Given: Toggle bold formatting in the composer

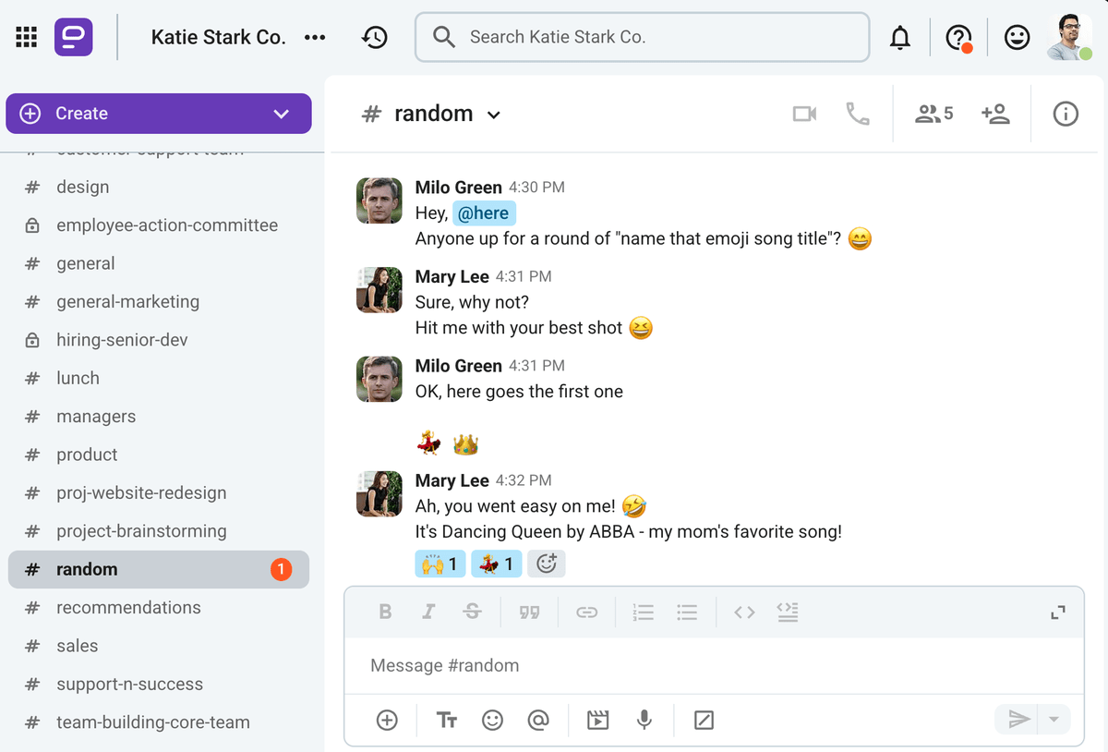Looking at the screenshot, I should (x=385, y=612).
